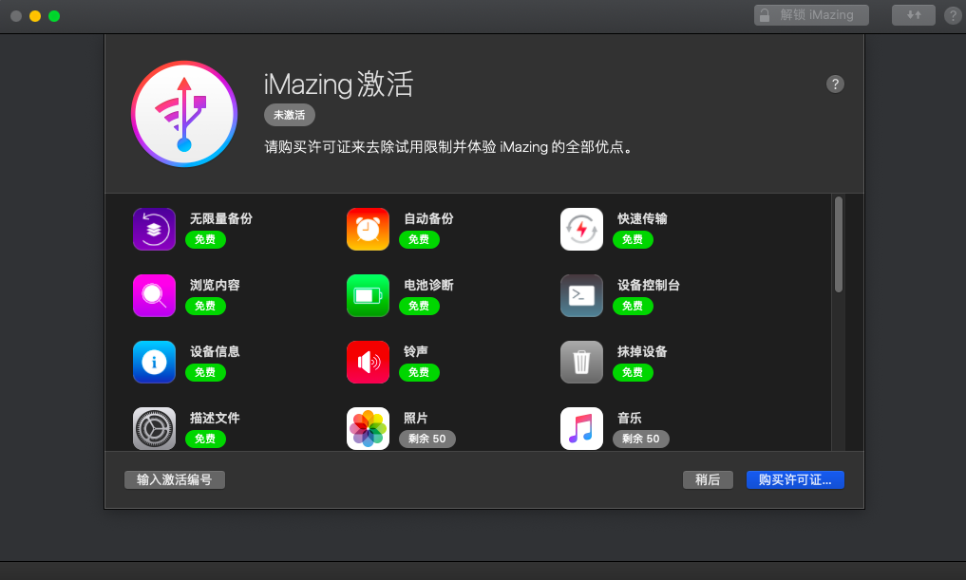Click the 照片 Photos flower icon
The width and height of the screenshot is (966, 580).
368,428
